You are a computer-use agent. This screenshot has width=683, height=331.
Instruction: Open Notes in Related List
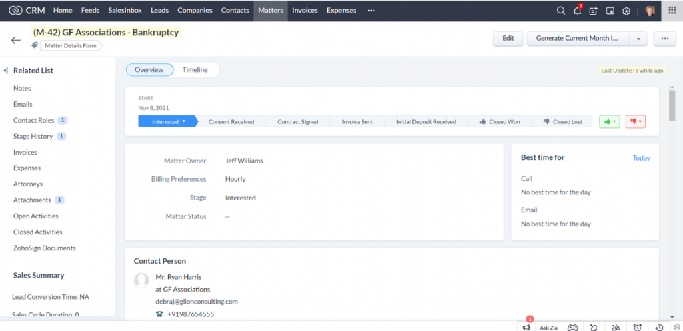tap(22, 88)
